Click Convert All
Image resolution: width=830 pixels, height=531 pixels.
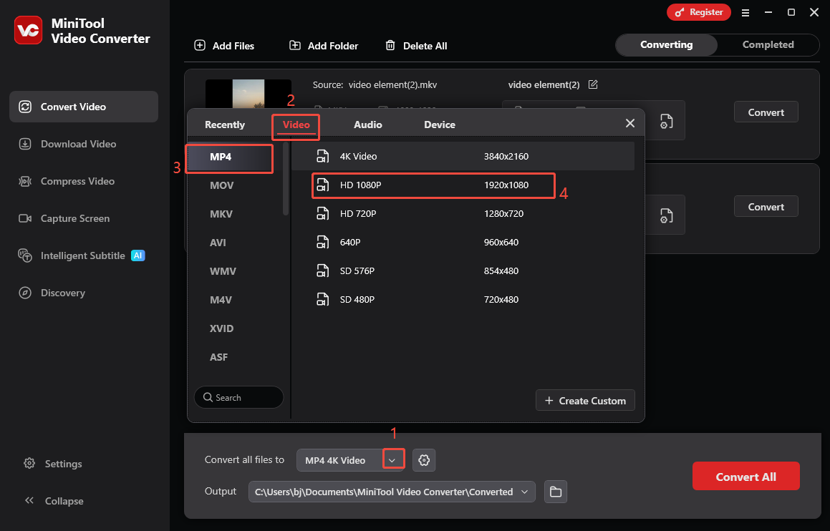[x=745, y=477]
